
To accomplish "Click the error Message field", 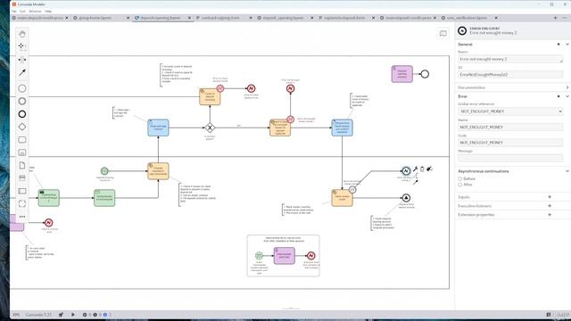I will click(x=510, y=159).
